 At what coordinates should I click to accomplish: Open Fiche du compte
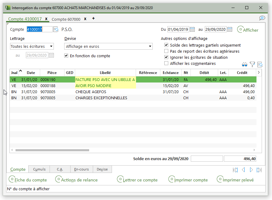[x=28, y=180]
